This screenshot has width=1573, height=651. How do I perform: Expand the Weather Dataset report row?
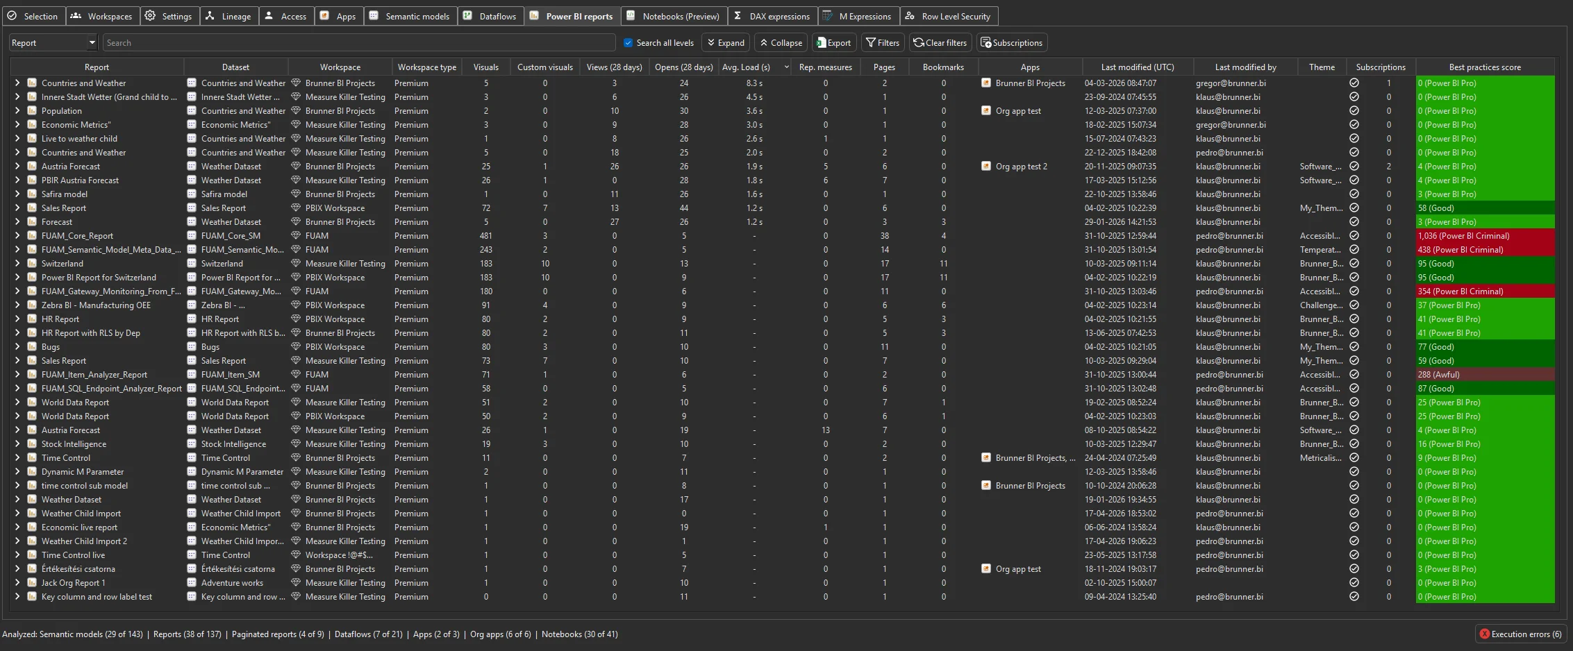point(17,500)
